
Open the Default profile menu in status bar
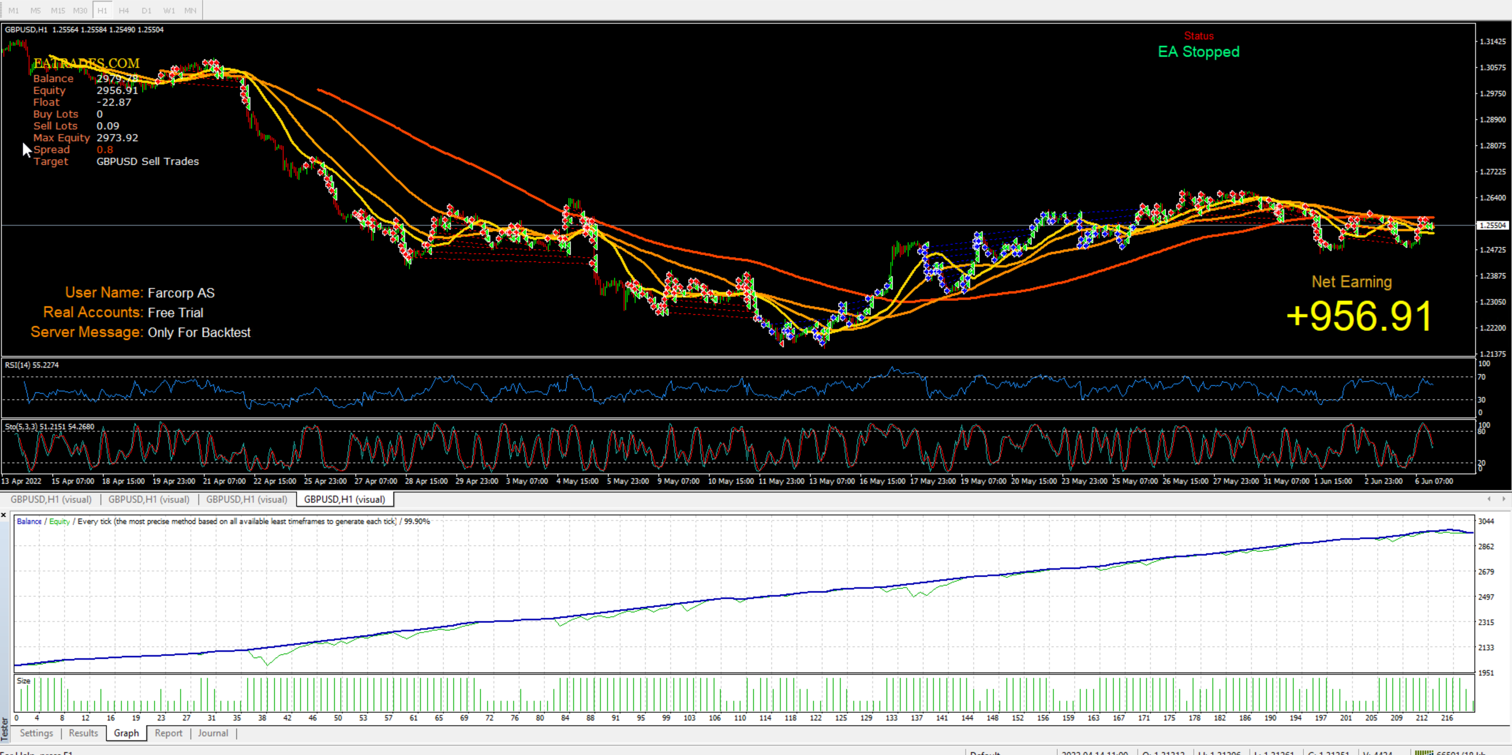[985, 753]
